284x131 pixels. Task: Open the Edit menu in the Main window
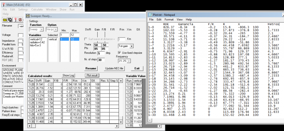(12, 10)
